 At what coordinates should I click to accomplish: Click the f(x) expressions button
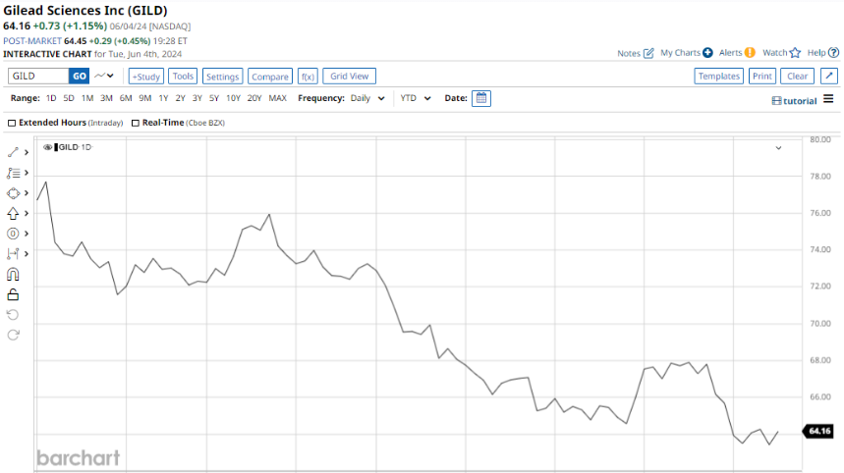click(308, 77)
